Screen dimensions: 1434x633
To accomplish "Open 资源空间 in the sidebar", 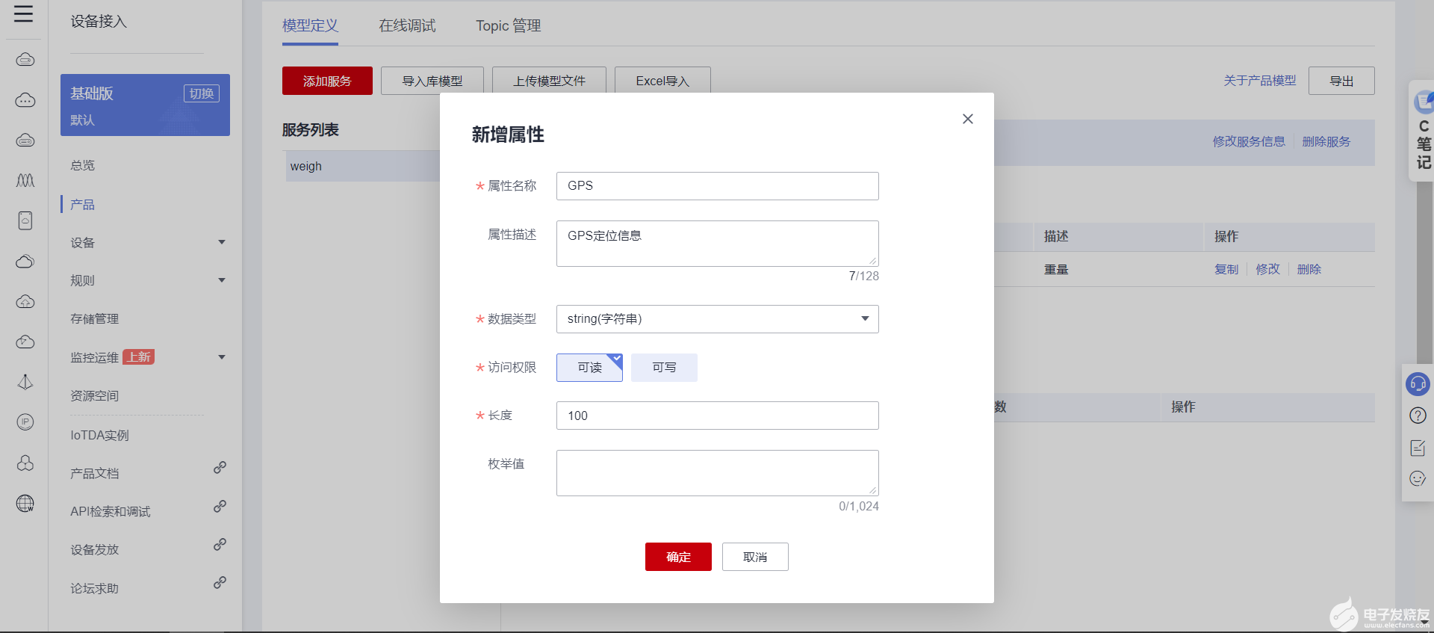I will point(95,396).
